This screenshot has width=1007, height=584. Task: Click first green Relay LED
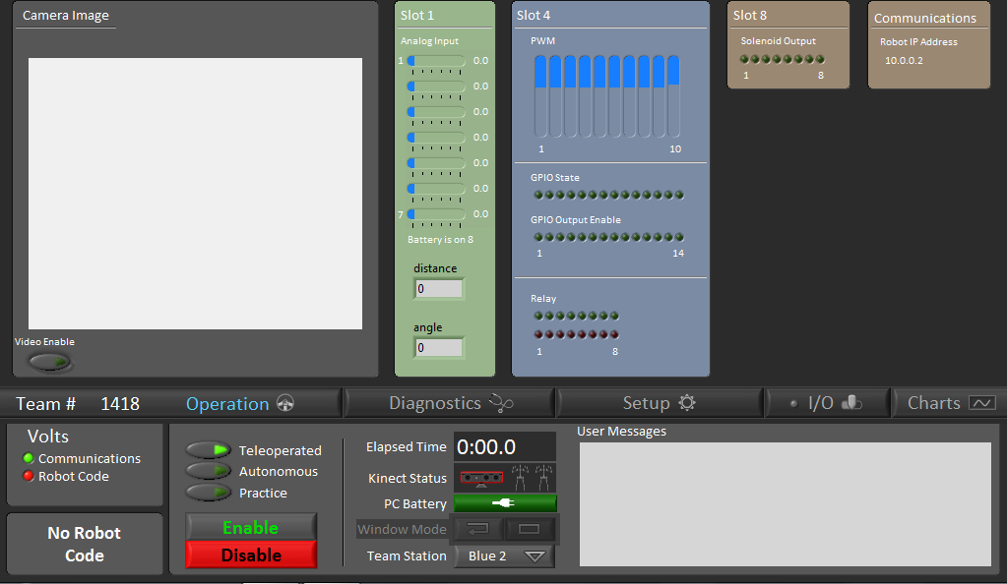coord(538,316)
